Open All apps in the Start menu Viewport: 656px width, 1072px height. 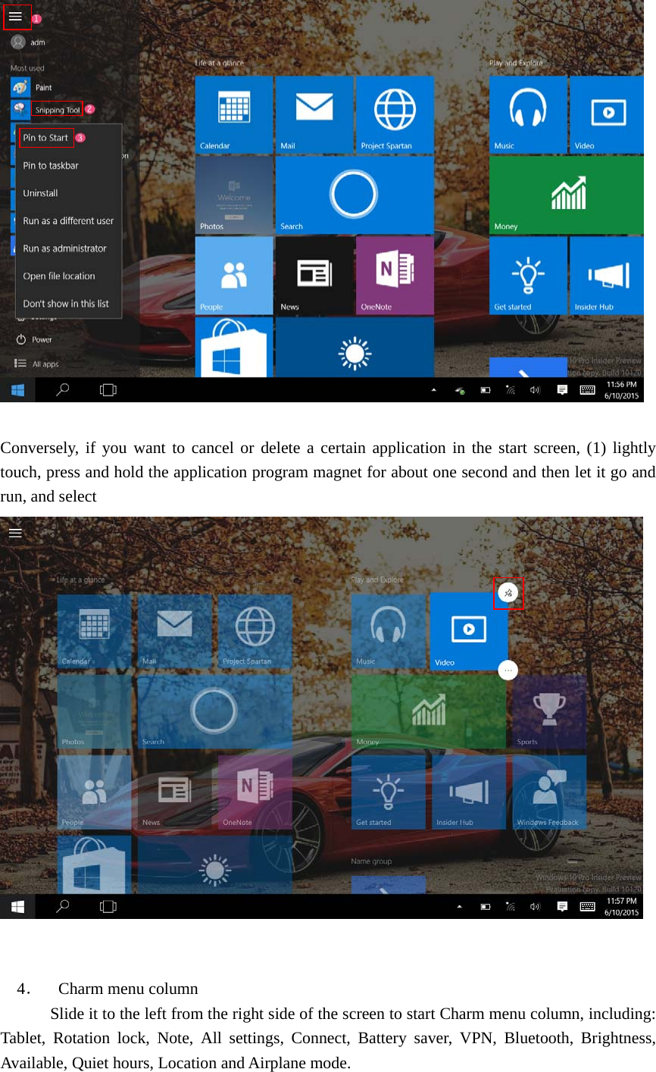[36, 364]
